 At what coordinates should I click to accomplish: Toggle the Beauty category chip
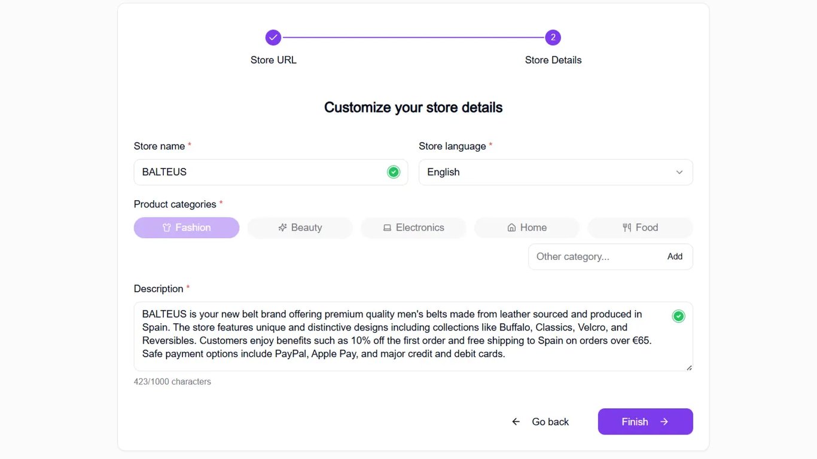(x=300, y=228)
